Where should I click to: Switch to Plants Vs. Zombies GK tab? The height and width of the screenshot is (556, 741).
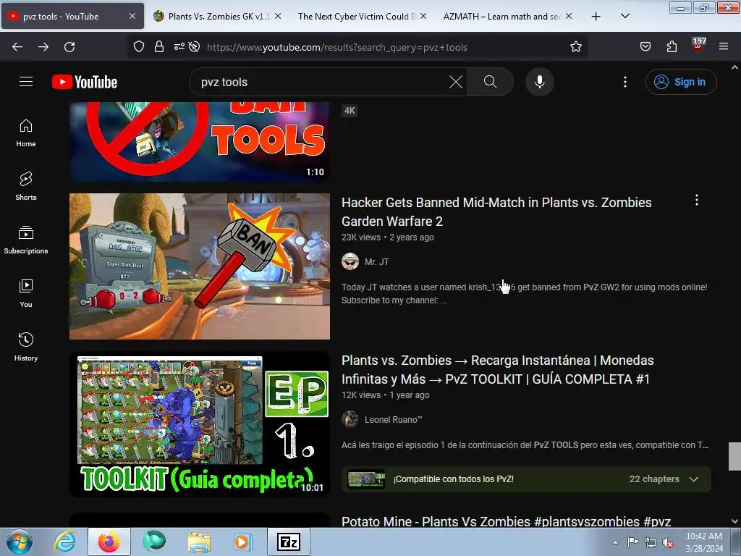pyautogui.click(x=219, y=16)
